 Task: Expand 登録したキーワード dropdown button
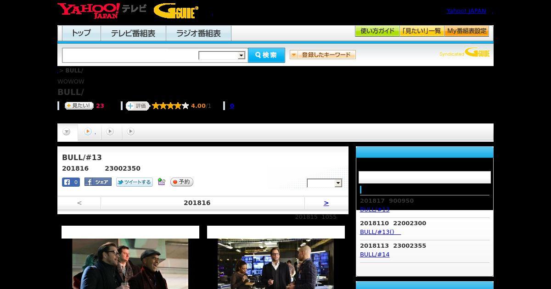pyautogui.click(x=323, y=55)
